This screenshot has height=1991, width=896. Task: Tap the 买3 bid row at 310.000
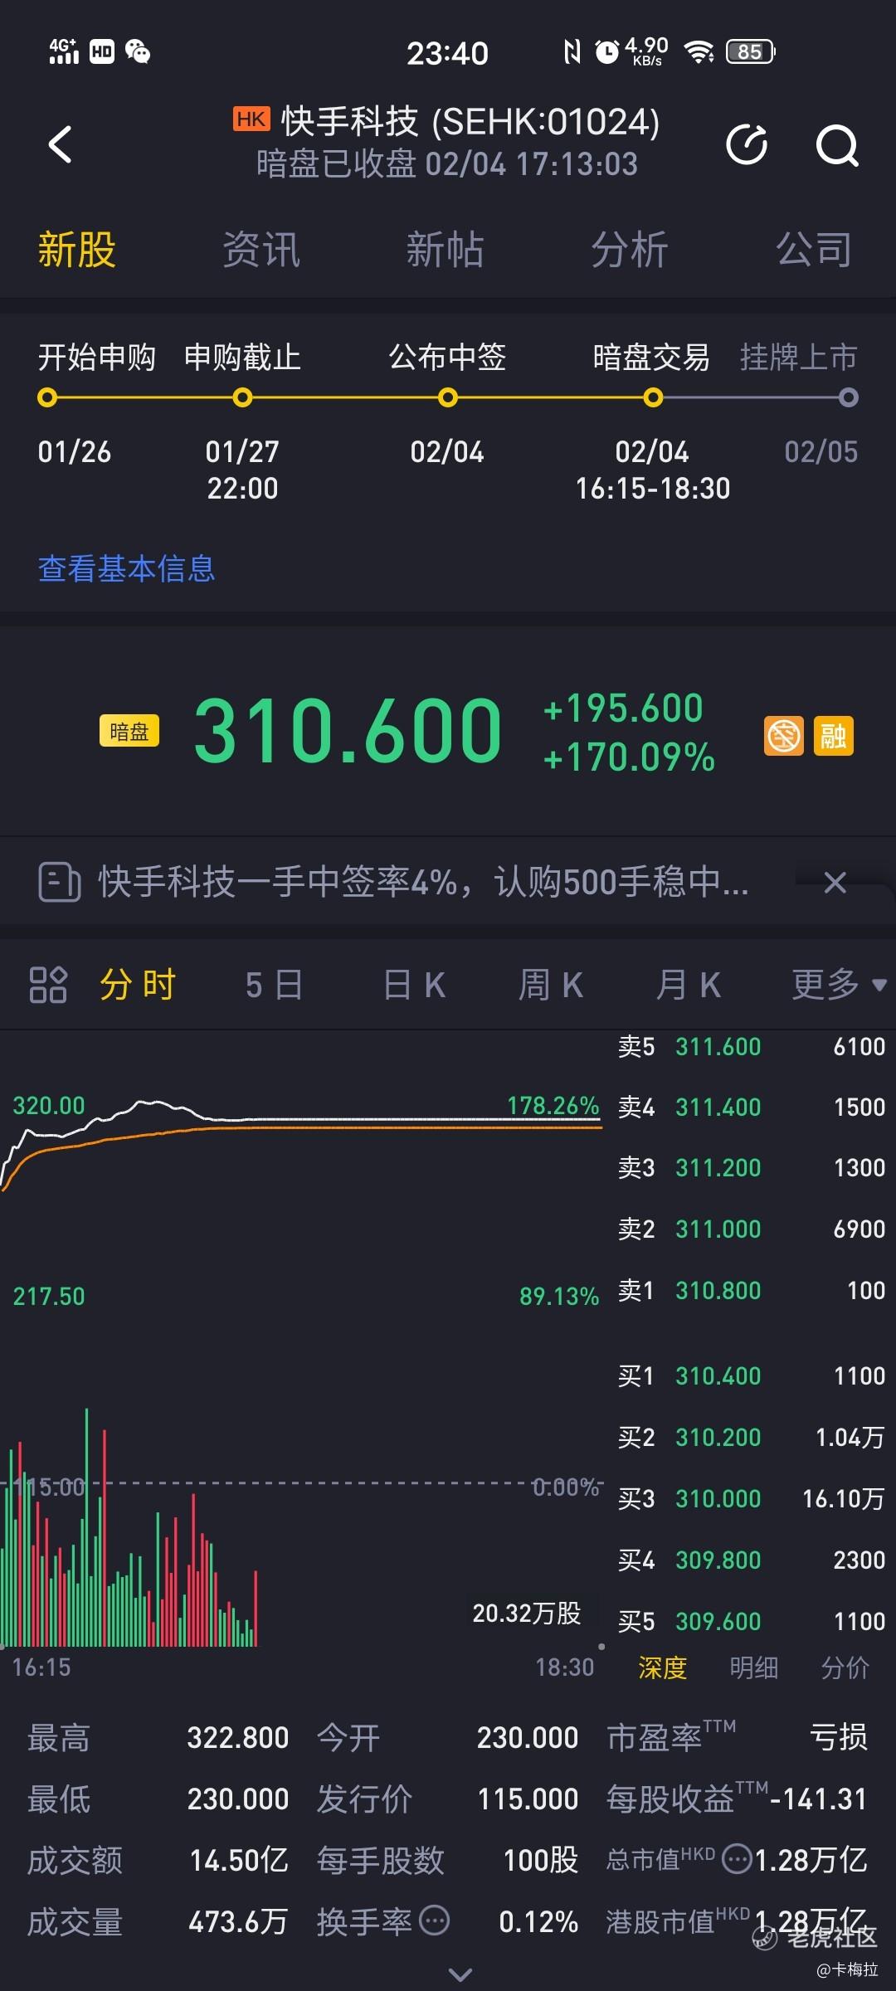752,1499
